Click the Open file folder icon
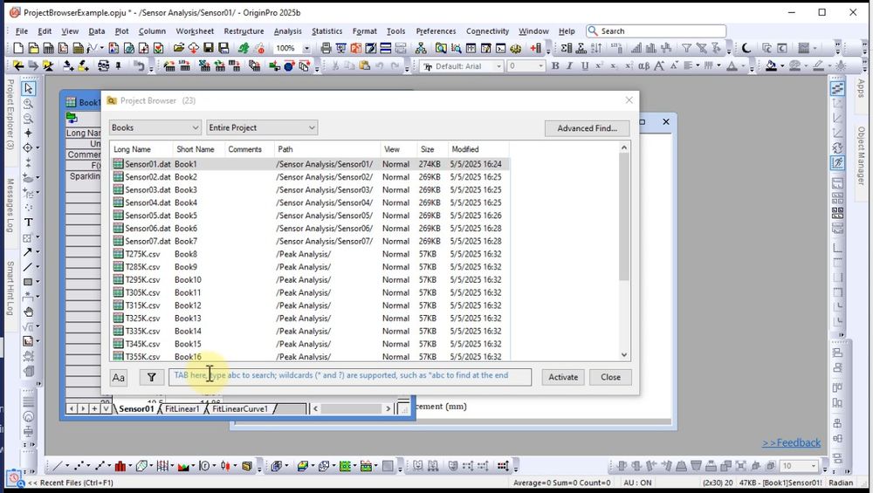Image resolution: width=873 pixels, height=493 pixels. point(179,48)
